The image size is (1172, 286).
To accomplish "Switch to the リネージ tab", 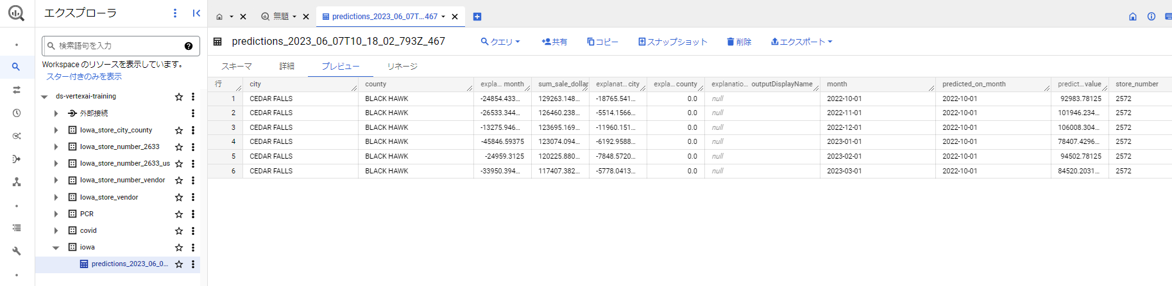I will (x=402, y=67).
